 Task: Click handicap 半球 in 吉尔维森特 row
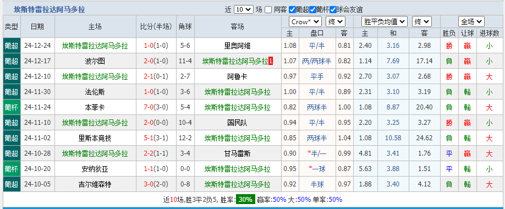click(x=317, y=184)
